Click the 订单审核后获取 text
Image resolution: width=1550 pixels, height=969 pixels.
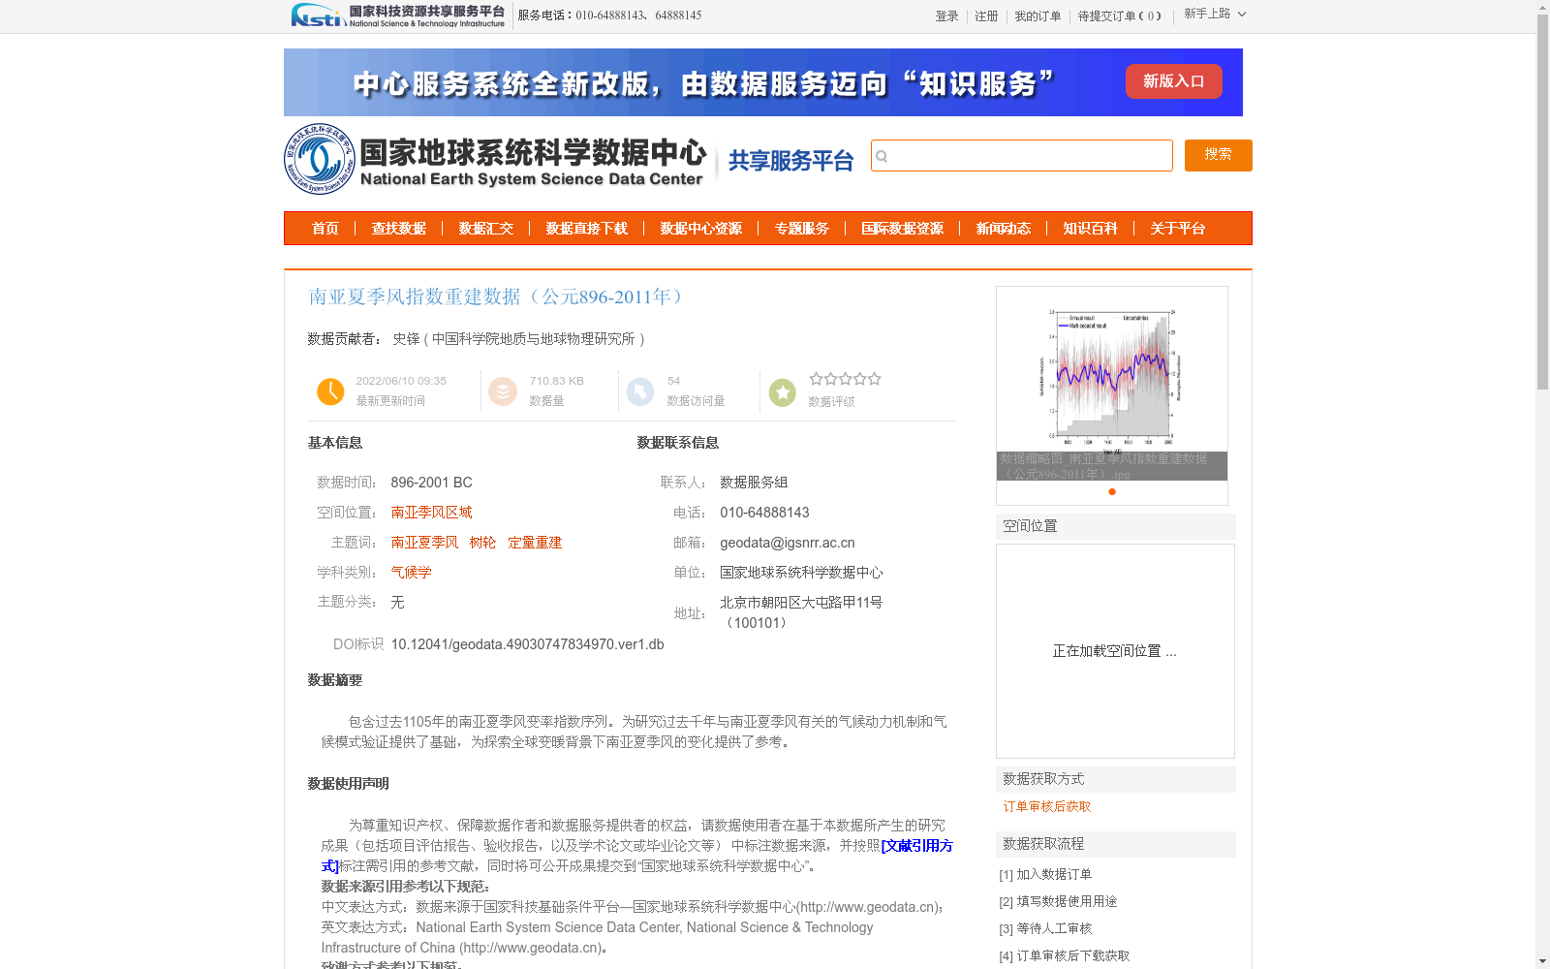[1047, 806]
